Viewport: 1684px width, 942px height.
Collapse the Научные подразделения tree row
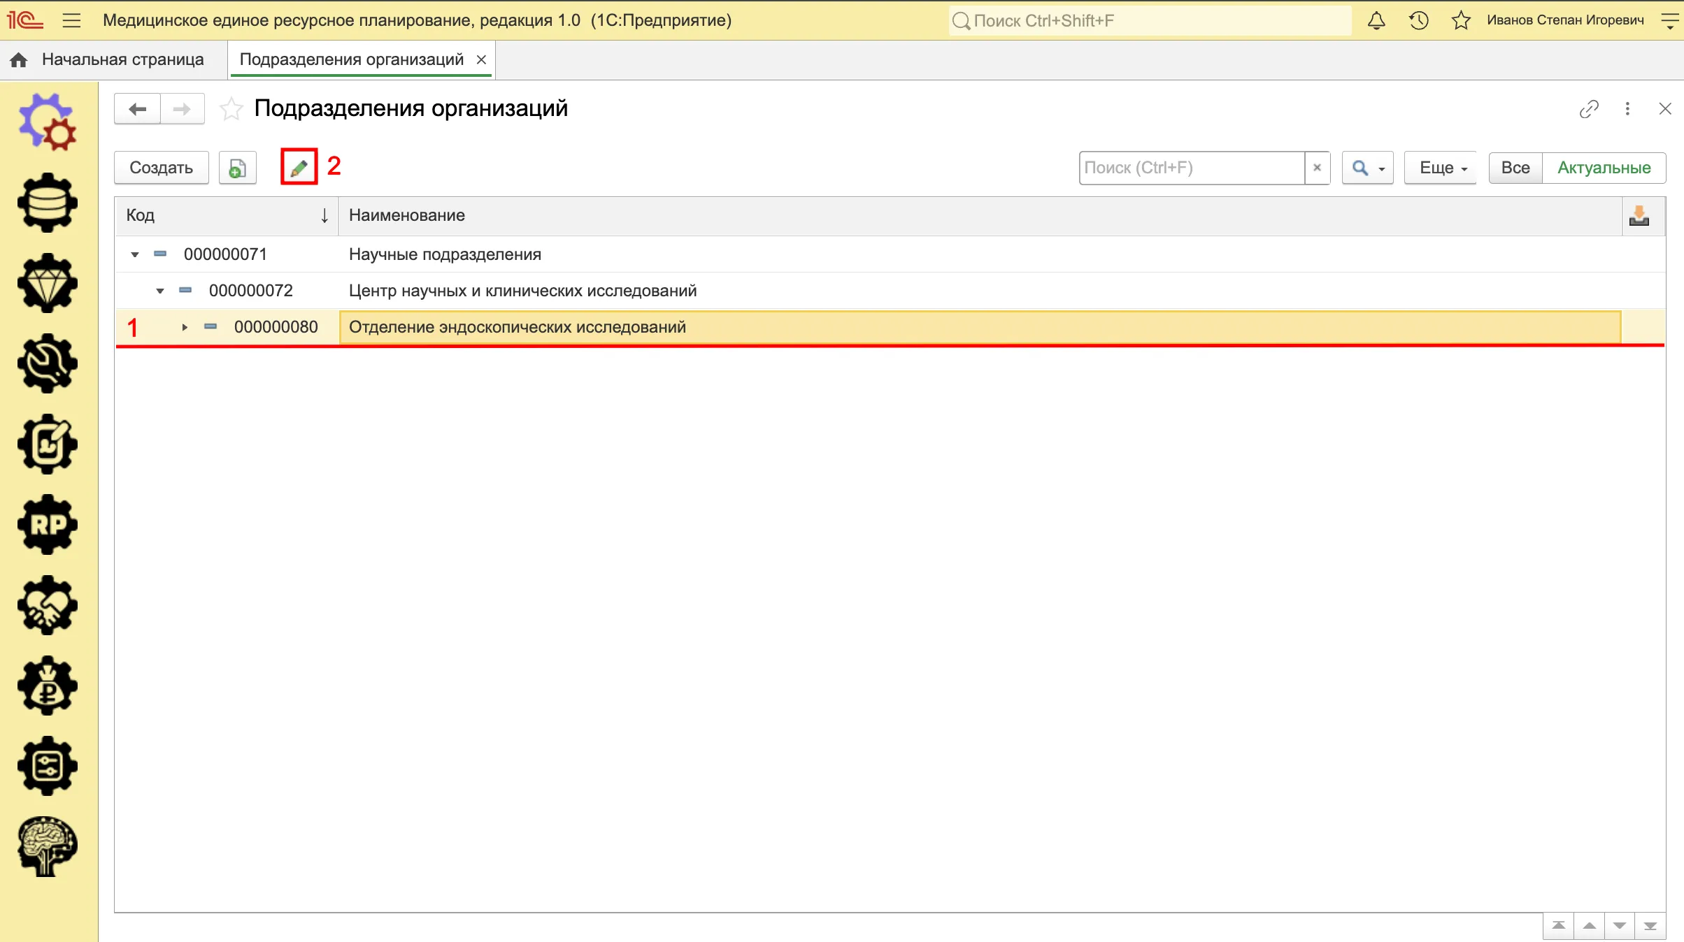coord(135,254)
